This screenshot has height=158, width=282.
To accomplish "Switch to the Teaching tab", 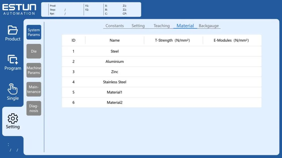I will pyautogui.click(x=162, y=26).
